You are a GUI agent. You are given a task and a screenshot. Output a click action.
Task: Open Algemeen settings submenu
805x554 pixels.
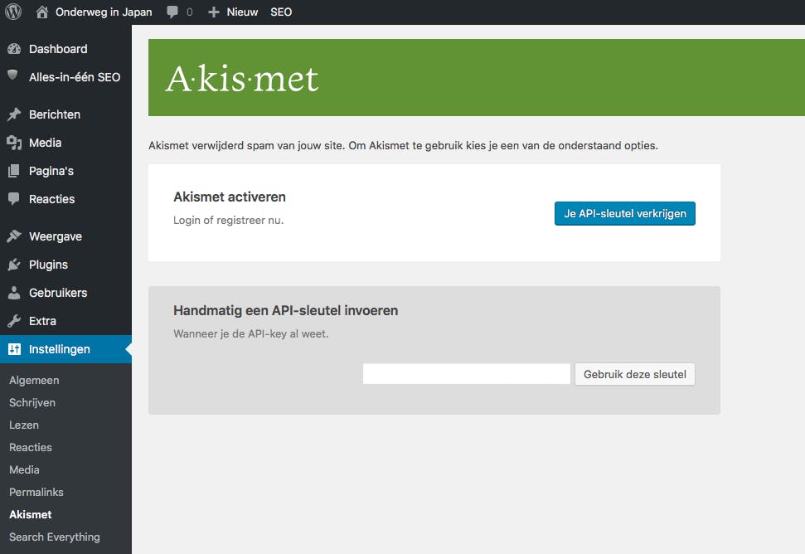click(34, 381)
